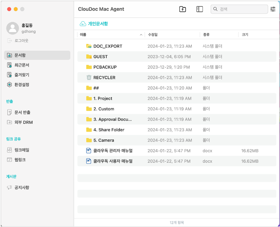Click docx icon of 클라우독 사용자 매뉴얼
This screenshot has height=227, width=280.
tap(89, 161)
